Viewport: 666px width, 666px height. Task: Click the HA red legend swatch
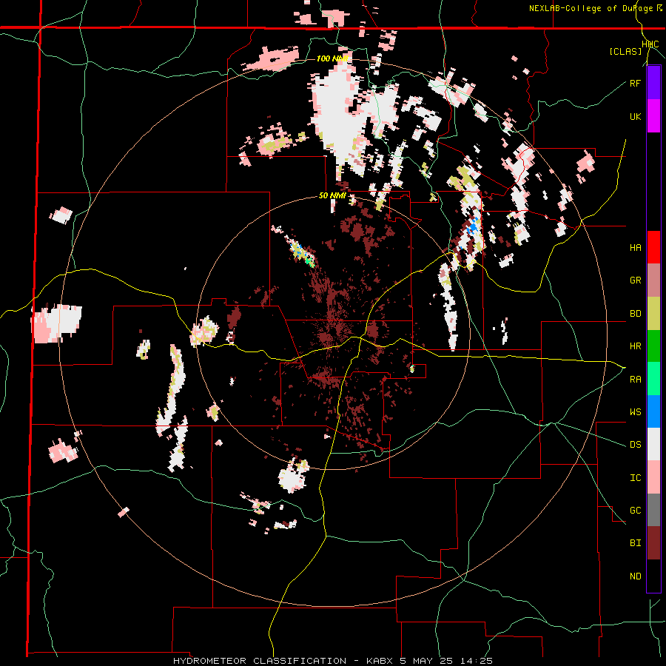coord(653,247)
